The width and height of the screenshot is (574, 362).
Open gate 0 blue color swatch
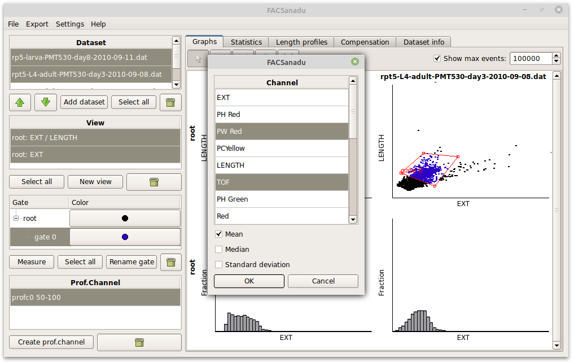pyautogui.click(x=125, y=237)
